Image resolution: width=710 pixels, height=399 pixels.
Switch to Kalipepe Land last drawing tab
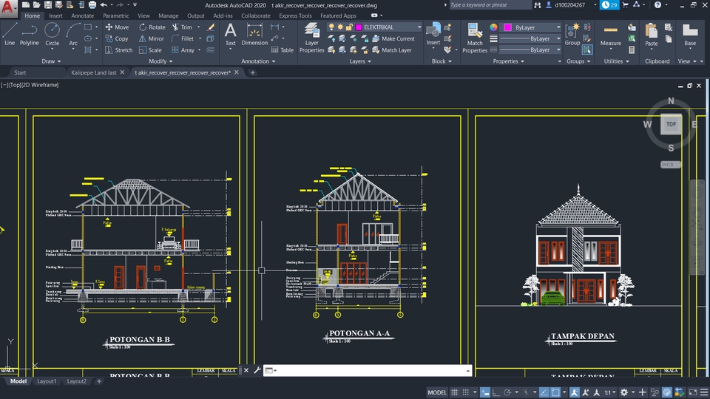pyautogui.click(x=94, y=72)
